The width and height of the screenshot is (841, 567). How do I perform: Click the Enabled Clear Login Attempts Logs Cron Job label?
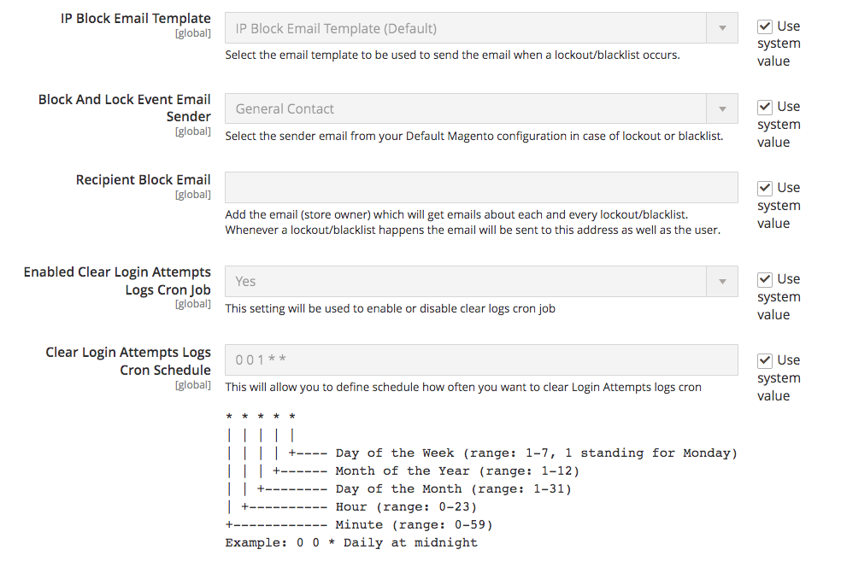117,280
